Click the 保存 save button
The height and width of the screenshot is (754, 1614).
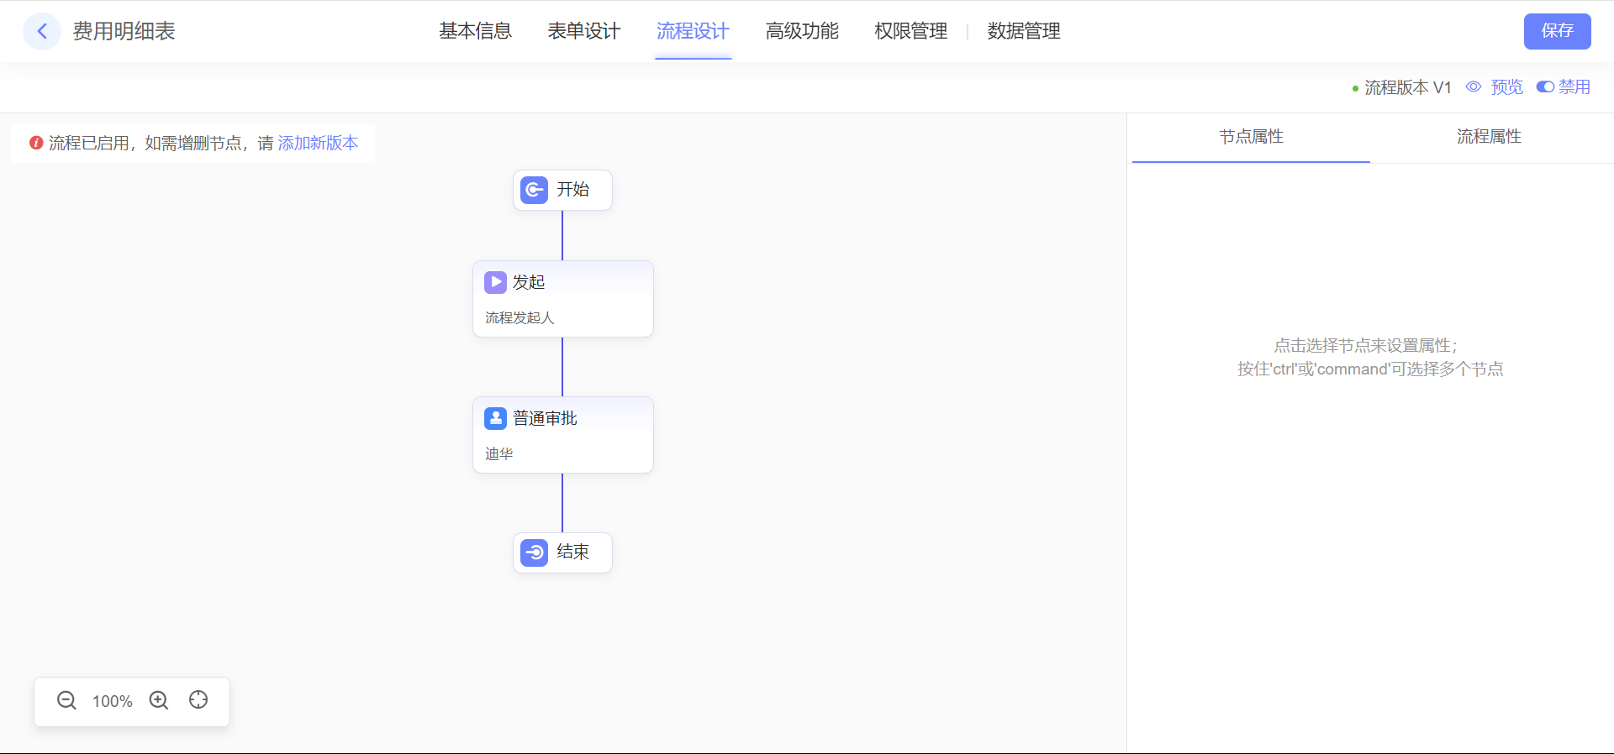tap(1557, 32)
